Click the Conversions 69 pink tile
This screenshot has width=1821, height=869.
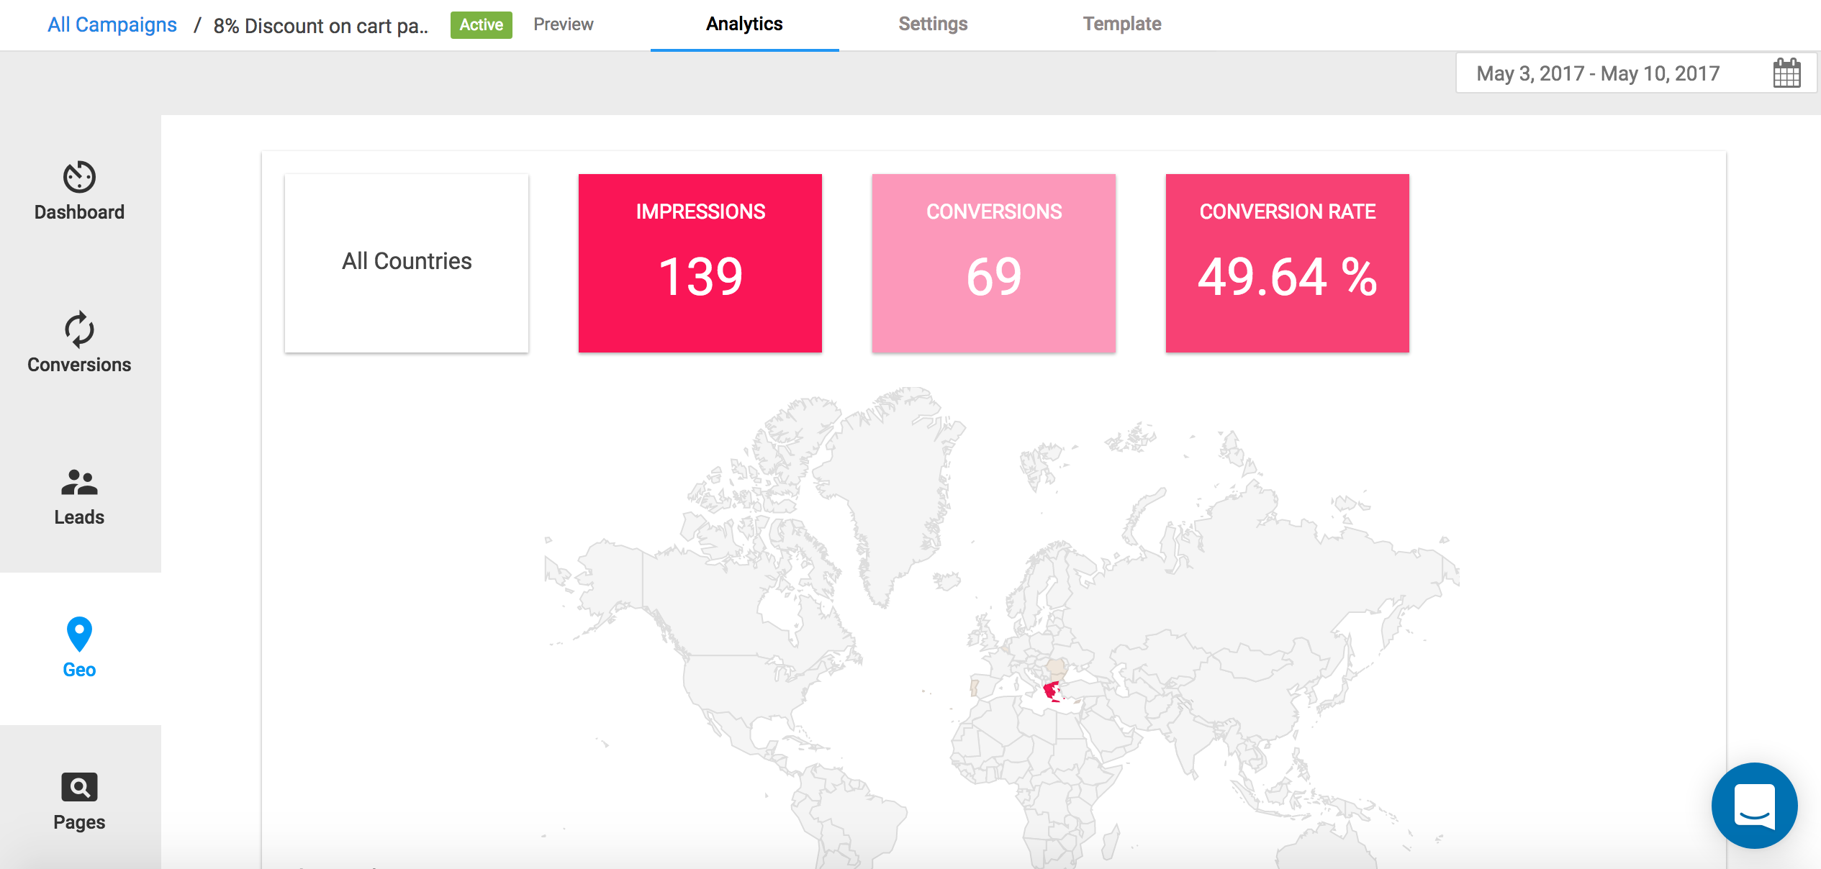pyautogui.click(x=994, y=263)
